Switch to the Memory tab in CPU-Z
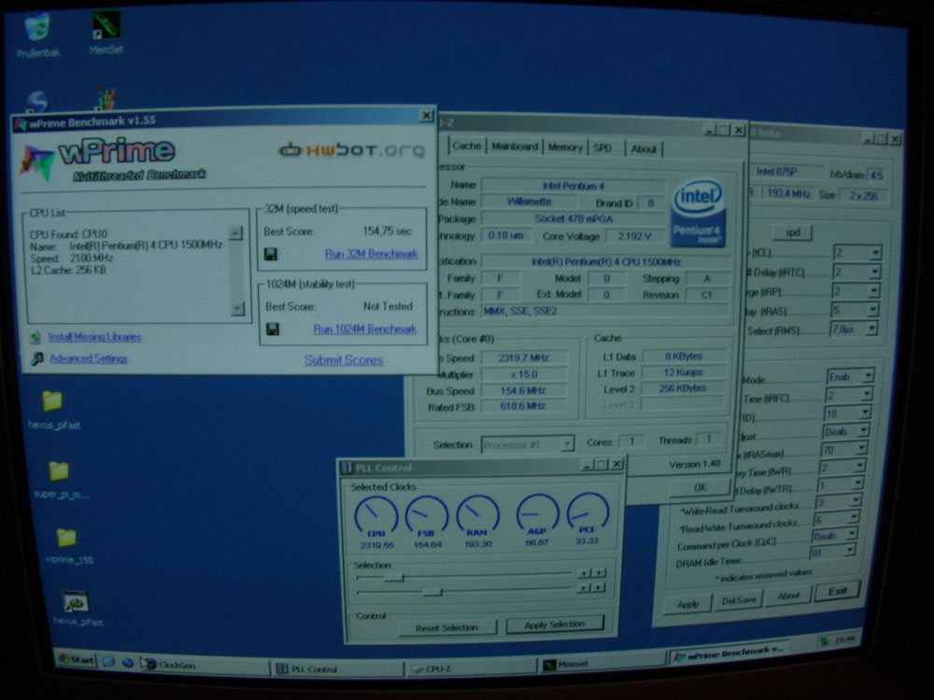Viewport: 934px width, 700px height. click(565, 147)
